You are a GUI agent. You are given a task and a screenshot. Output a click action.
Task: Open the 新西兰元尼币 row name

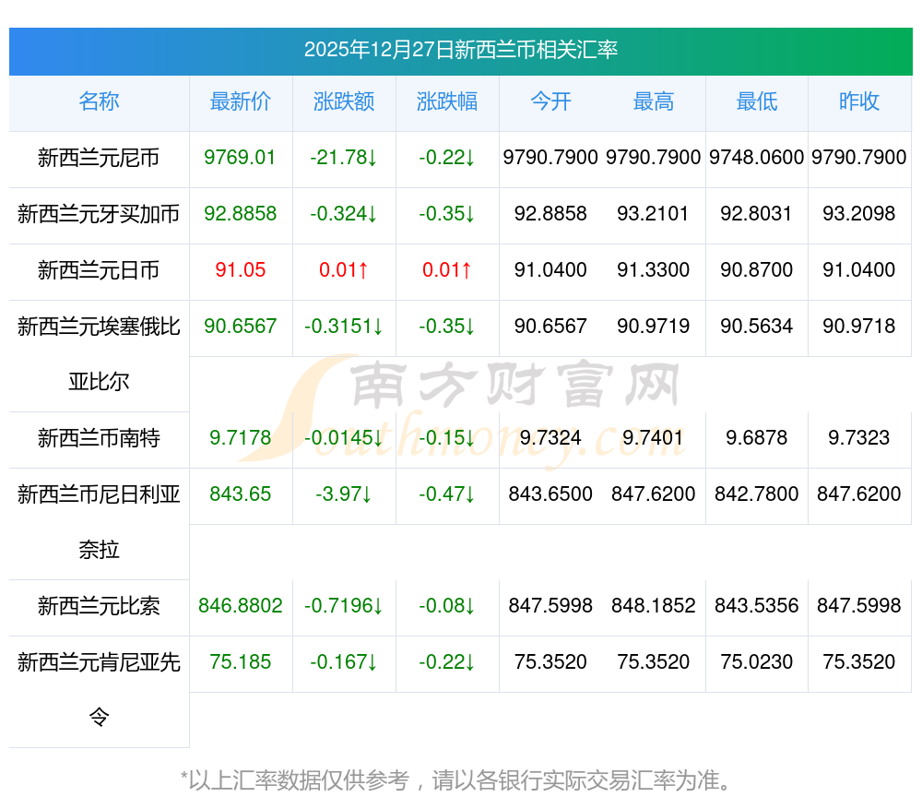coord(99,158)
